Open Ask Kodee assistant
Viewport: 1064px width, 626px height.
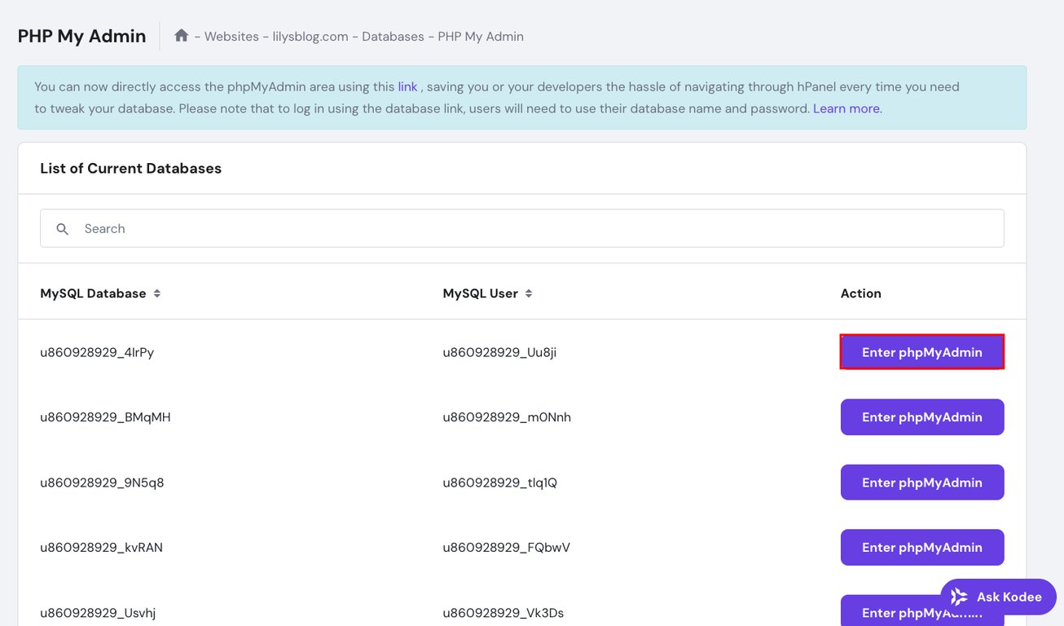997,597
